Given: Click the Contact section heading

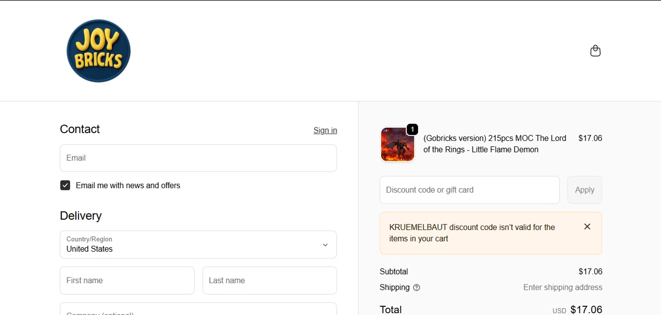Looking at the screenshot, I should [x=80, y=129].
